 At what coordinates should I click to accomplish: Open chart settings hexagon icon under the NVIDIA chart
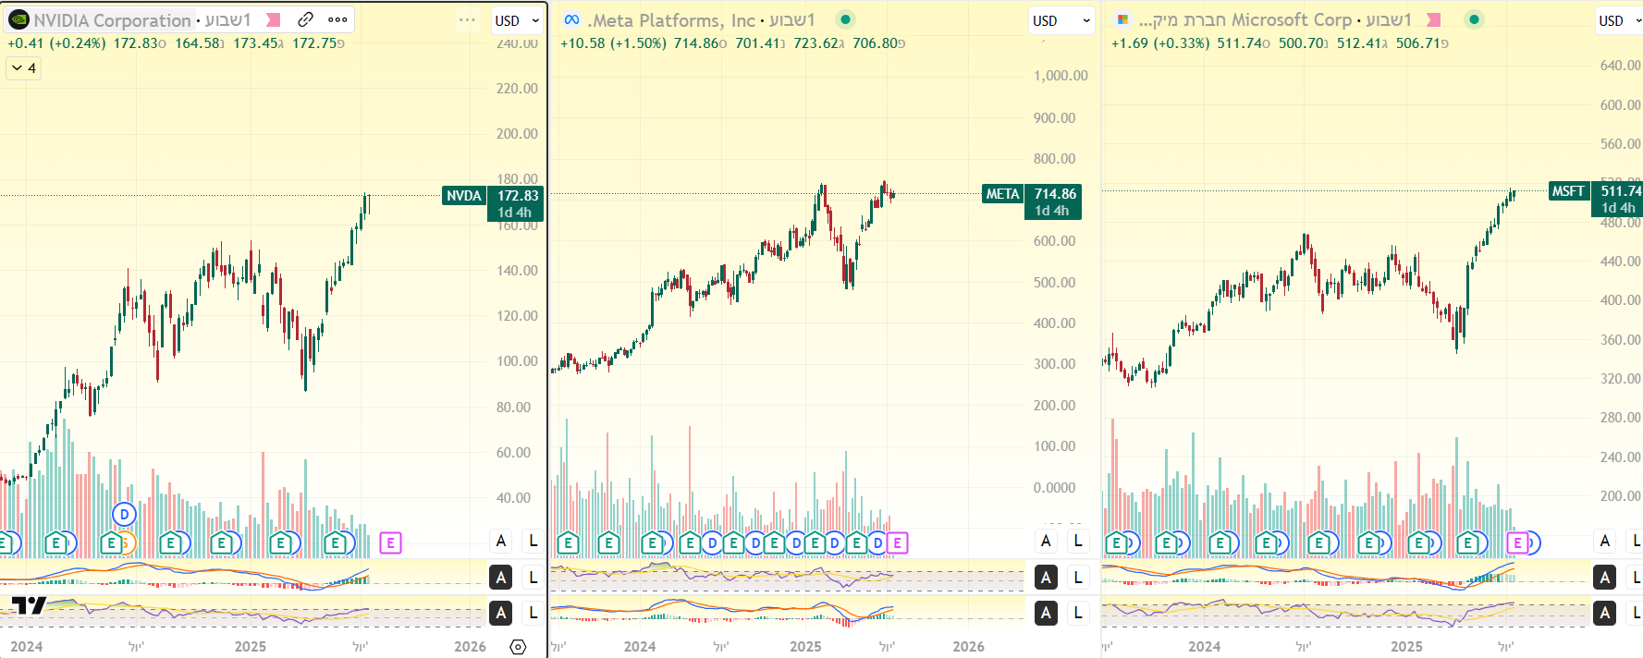[518, 646]
